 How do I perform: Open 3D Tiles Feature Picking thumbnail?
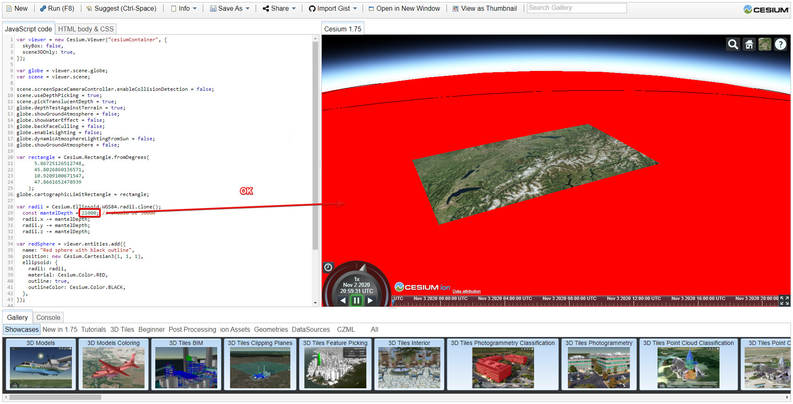click(x=335, y=364)
